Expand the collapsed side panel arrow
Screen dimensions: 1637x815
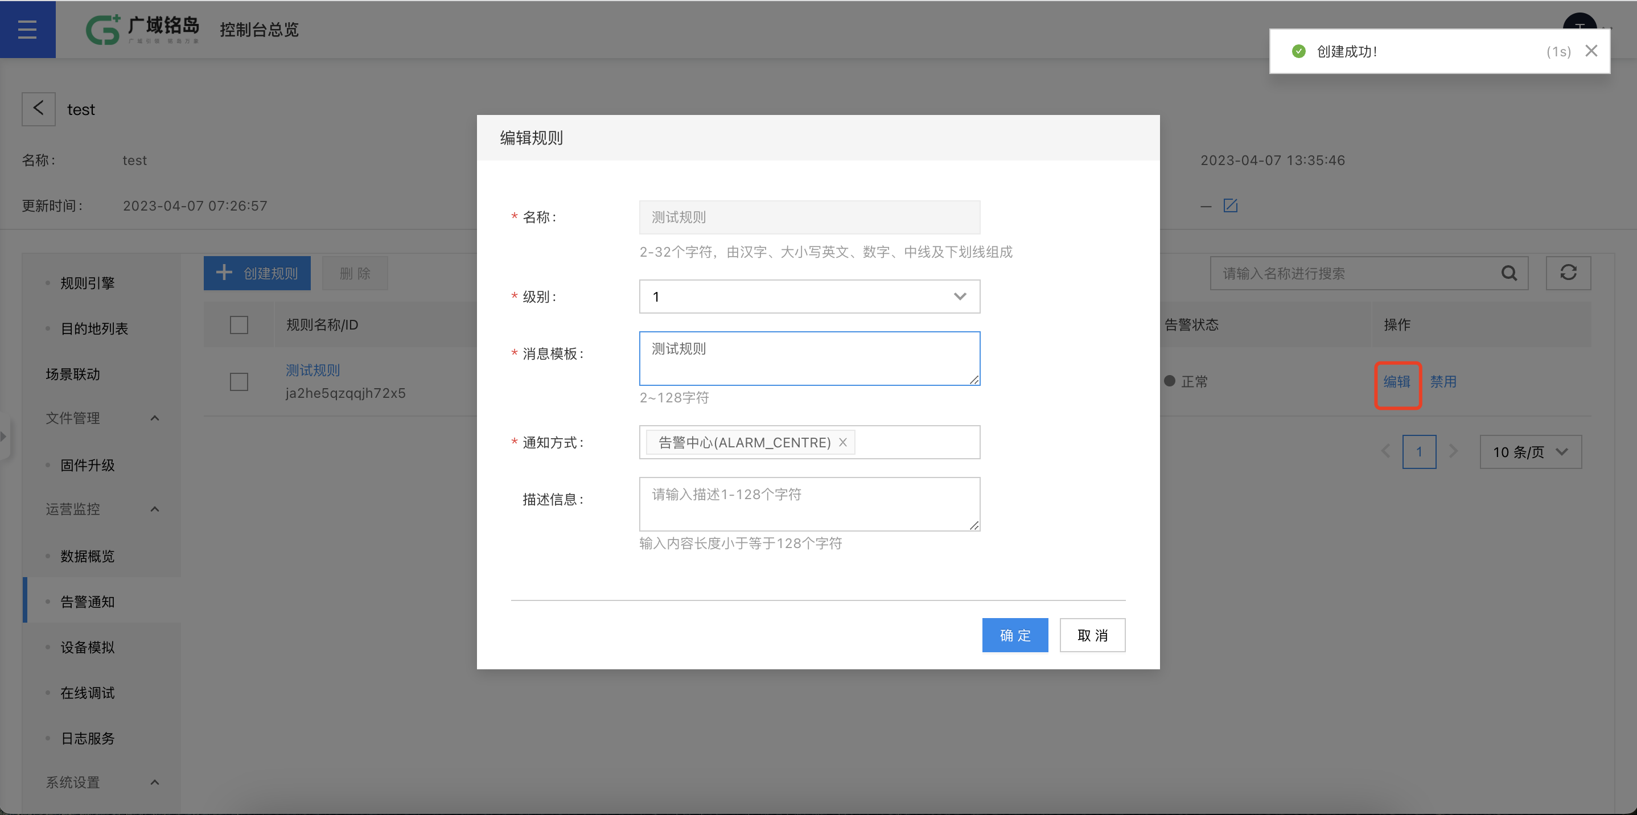4,437
